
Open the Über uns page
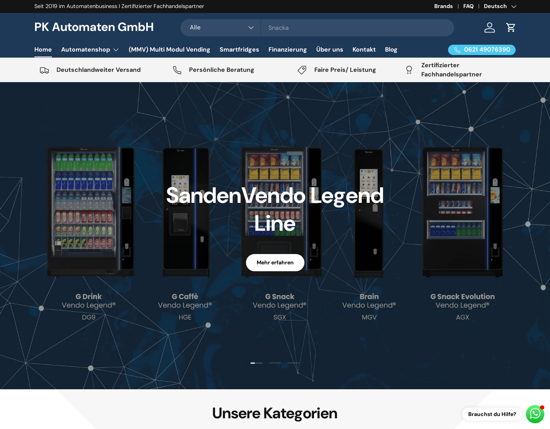point(330,50)
